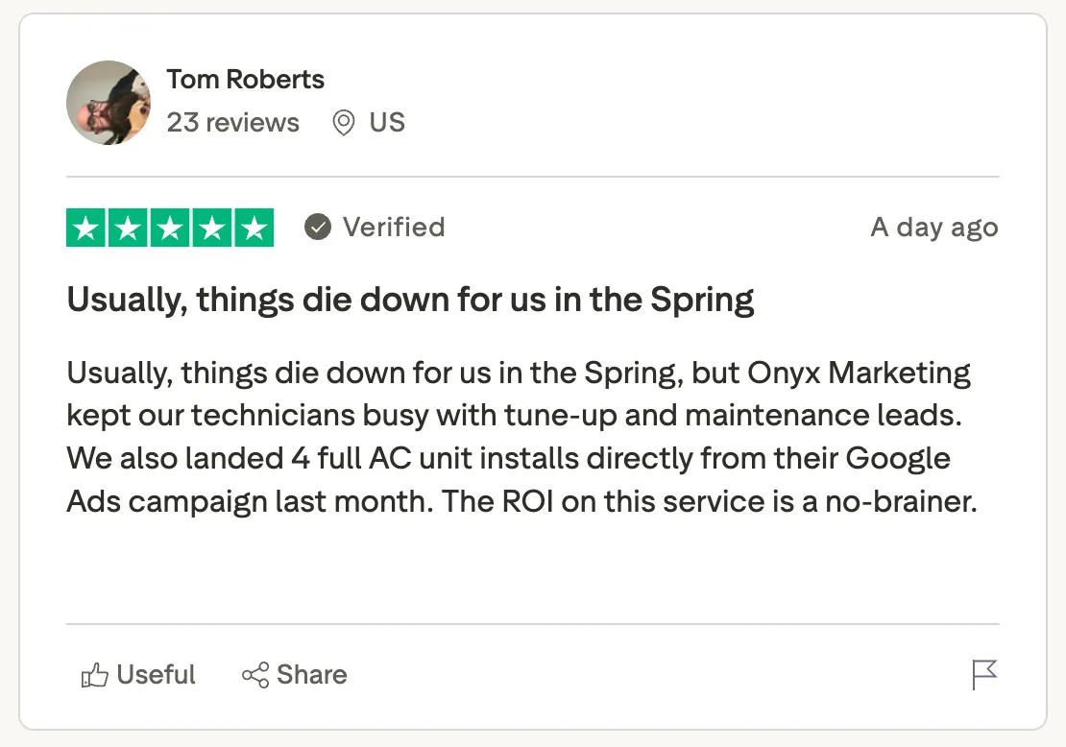Open the Tom Roberts reviewer name link
Screen dimensions: 1066x747
[246, 80]
